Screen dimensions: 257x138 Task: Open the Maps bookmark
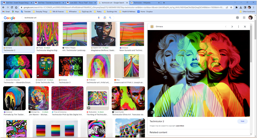click(15, 11)
